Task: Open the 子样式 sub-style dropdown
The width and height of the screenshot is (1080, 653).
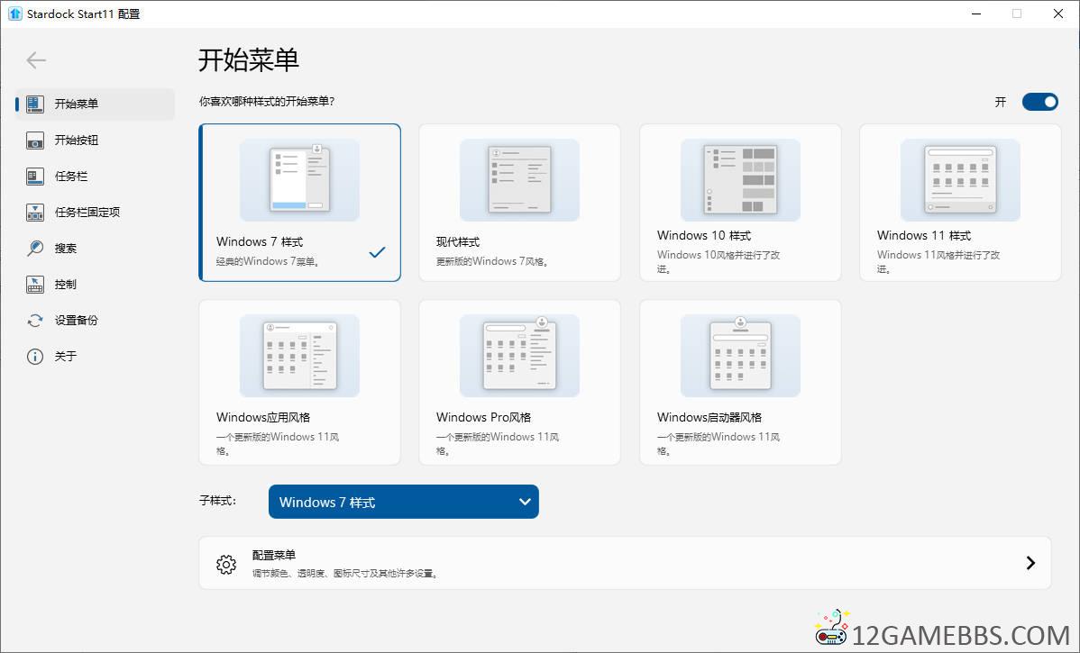Action: (403, 502)
